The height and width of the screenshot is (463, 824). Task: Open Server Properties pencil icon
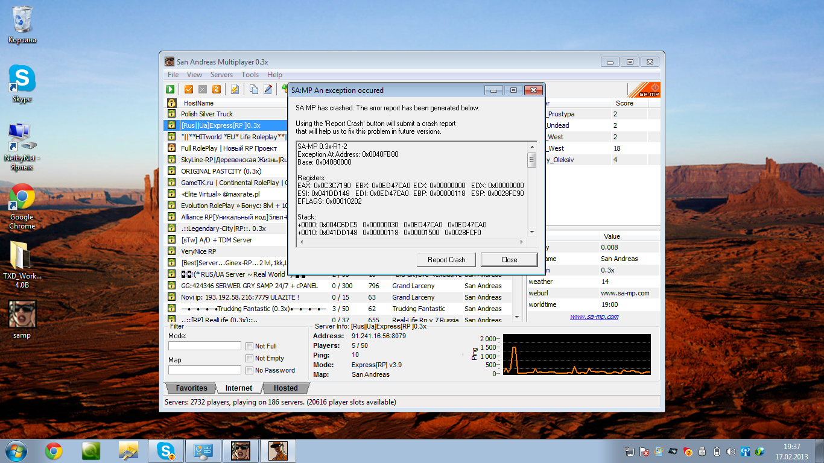coord(268,89)
